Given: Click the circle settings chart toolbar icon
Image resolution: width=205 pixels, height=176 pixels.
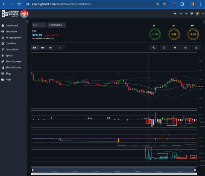Looking at the screenshot, I should pyautogui.click(x=175, y=48).
